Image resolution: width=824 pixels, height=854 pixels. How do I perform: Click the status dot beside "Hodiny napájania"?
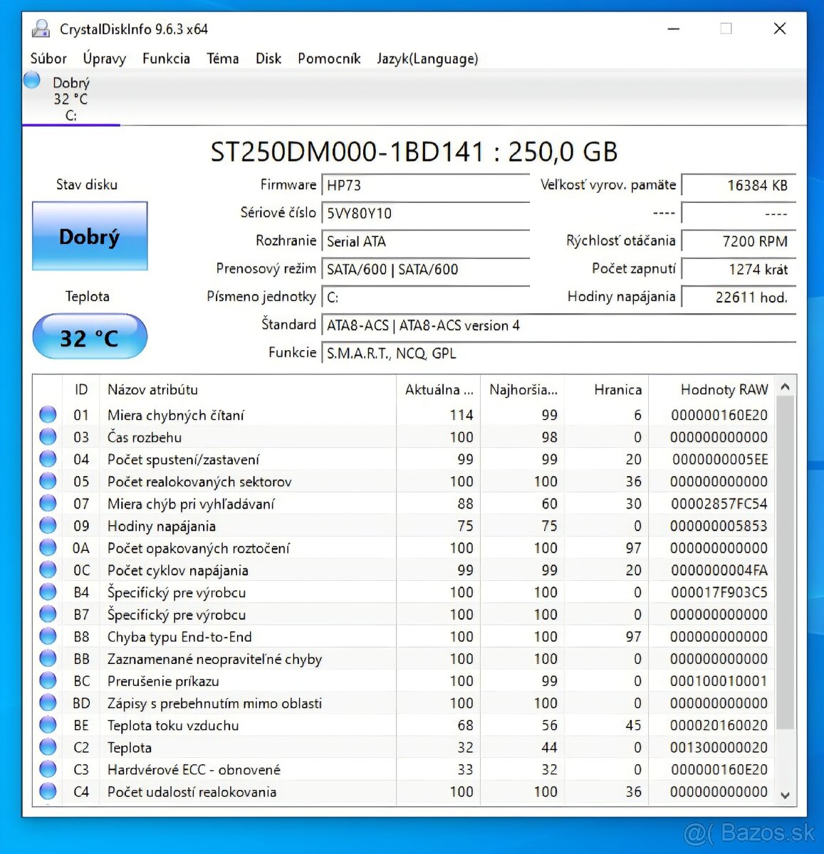tap(47, 525)
